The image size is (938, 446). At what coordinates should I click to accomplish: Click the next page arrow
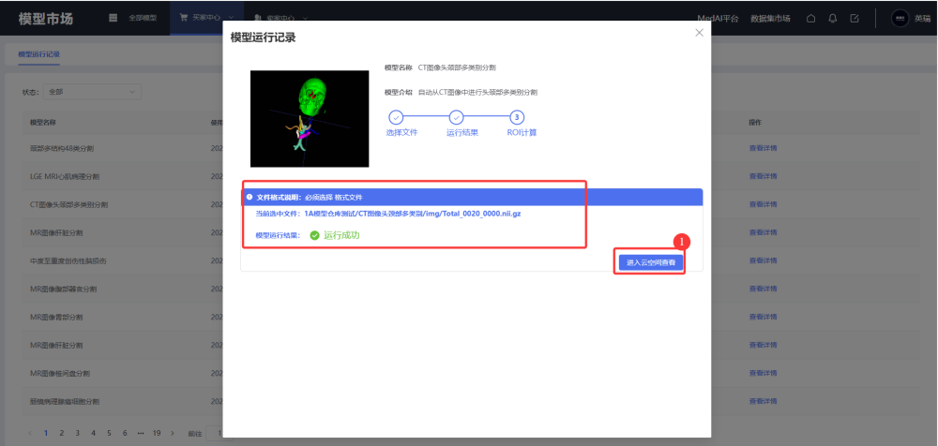point(173,433)
